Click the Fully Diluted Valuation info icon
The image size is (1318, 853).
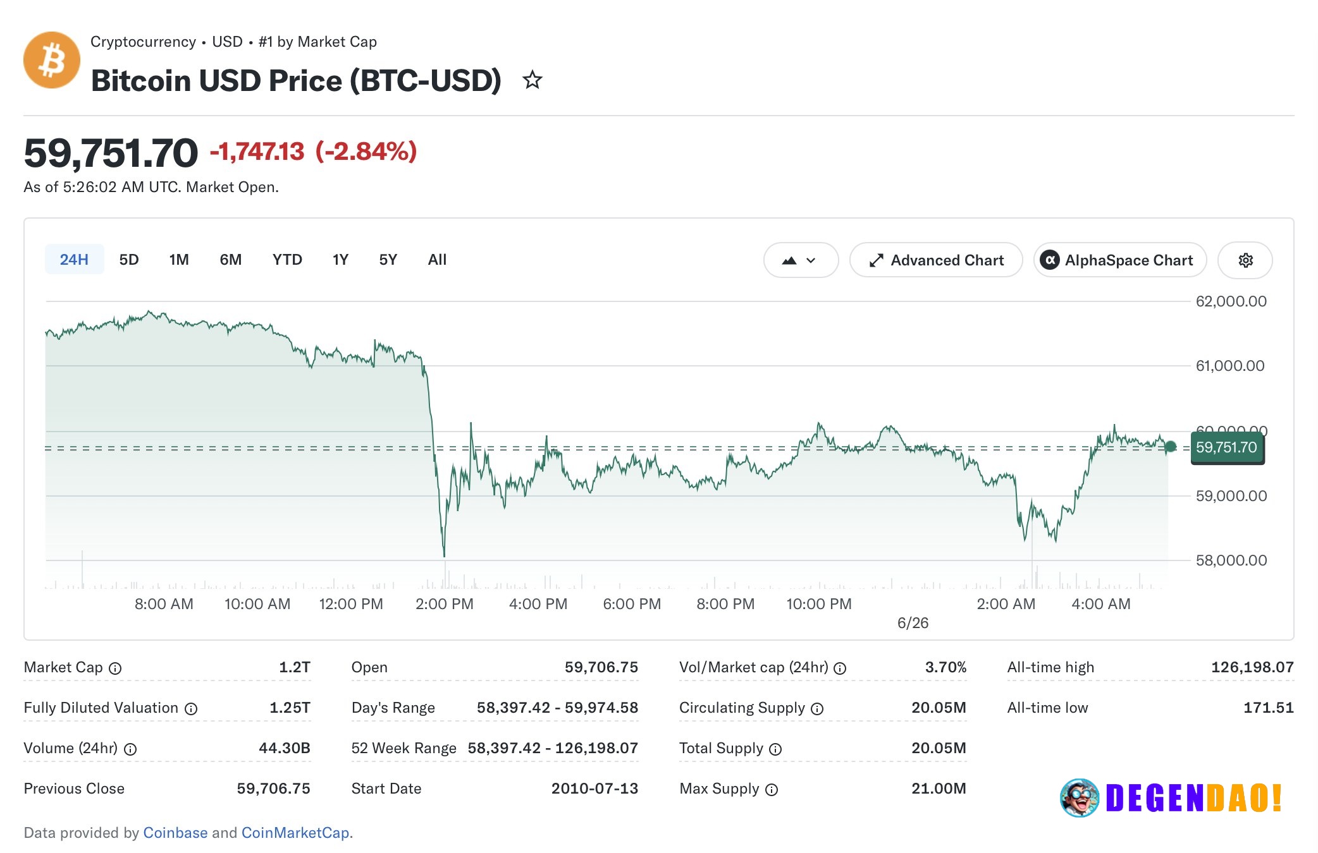pos(191,709)
